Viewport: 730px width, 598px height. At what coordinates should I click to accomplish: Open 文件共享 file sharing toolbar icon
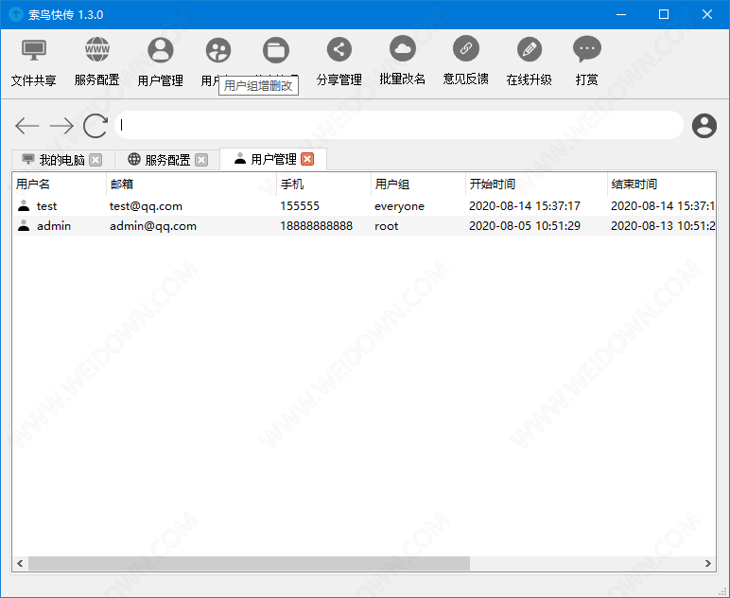tap(34, 50)
